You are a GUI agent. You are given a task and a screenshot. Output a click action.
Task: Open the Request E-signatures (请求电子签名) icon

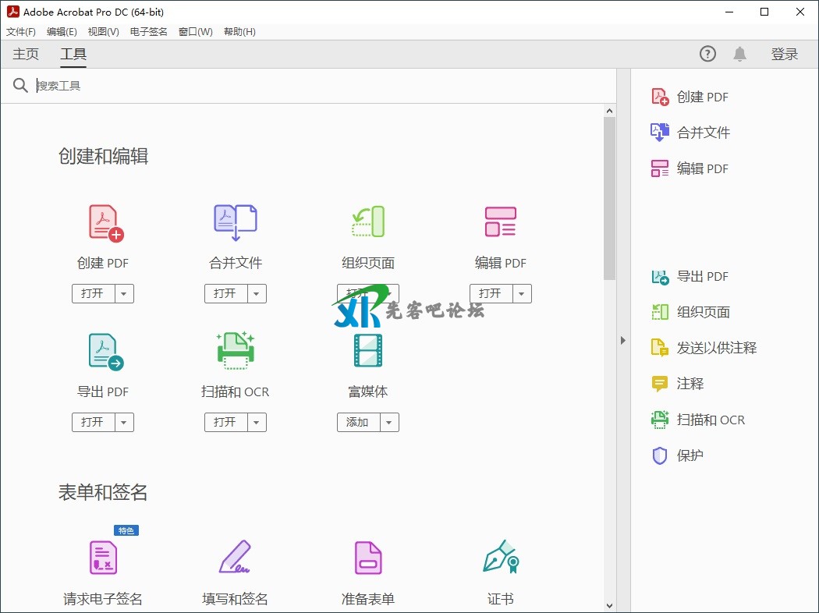coord(103,557)
